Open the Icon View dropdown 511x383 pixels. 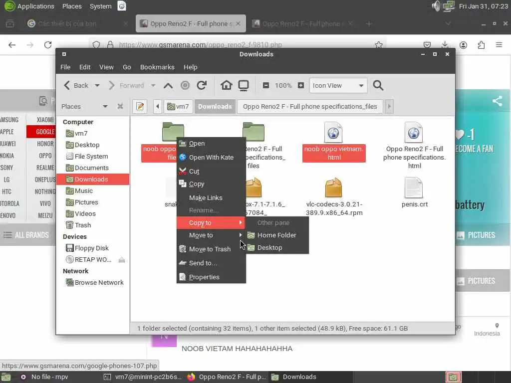coord(338,85)
